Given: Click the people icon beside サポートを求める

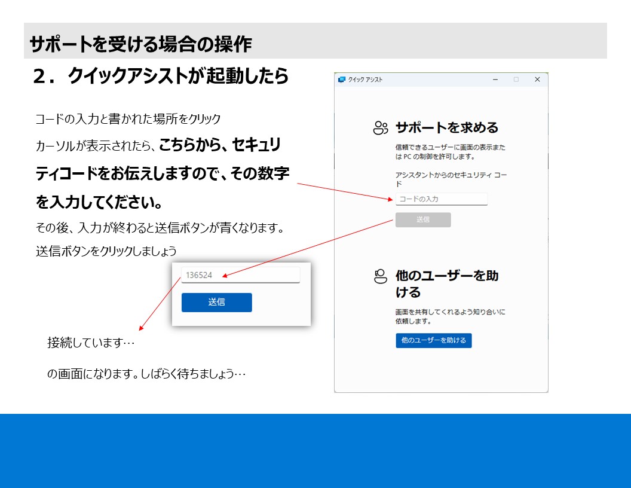Looking at the screenshot, I should pyautogui.click(x=381, y=128).
